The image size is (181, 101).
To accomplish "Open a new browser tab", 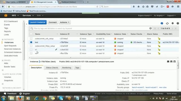I will [x=88, y=2].
